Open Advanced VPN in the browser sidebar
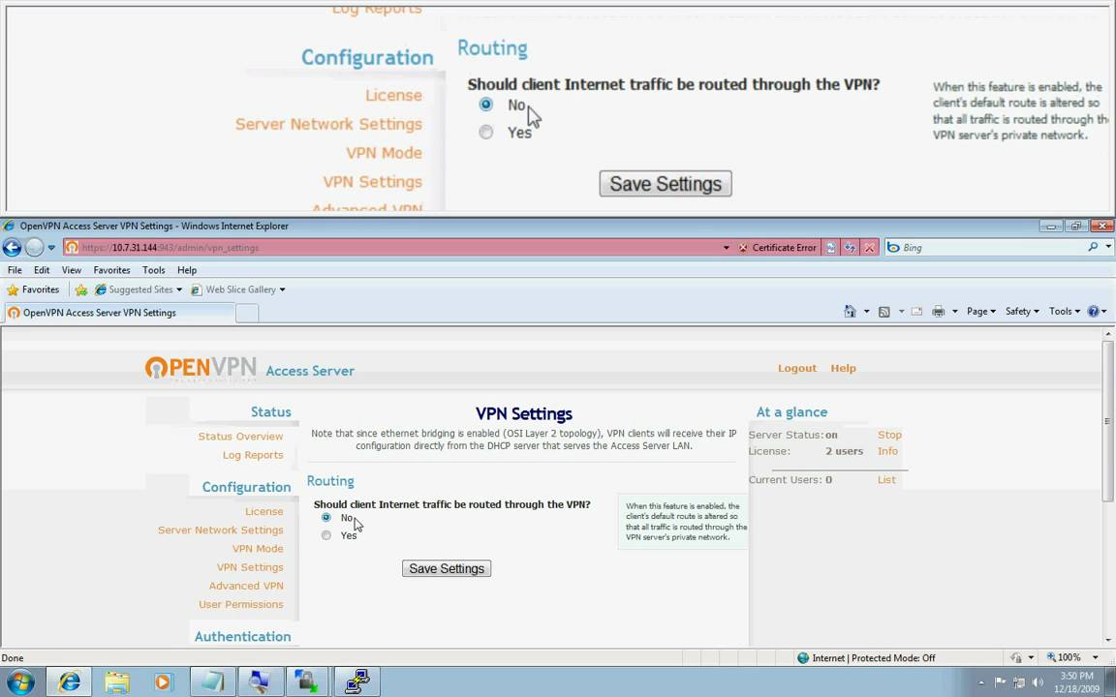This screenshot has width=1116, height=697. (x=246, y=586)
